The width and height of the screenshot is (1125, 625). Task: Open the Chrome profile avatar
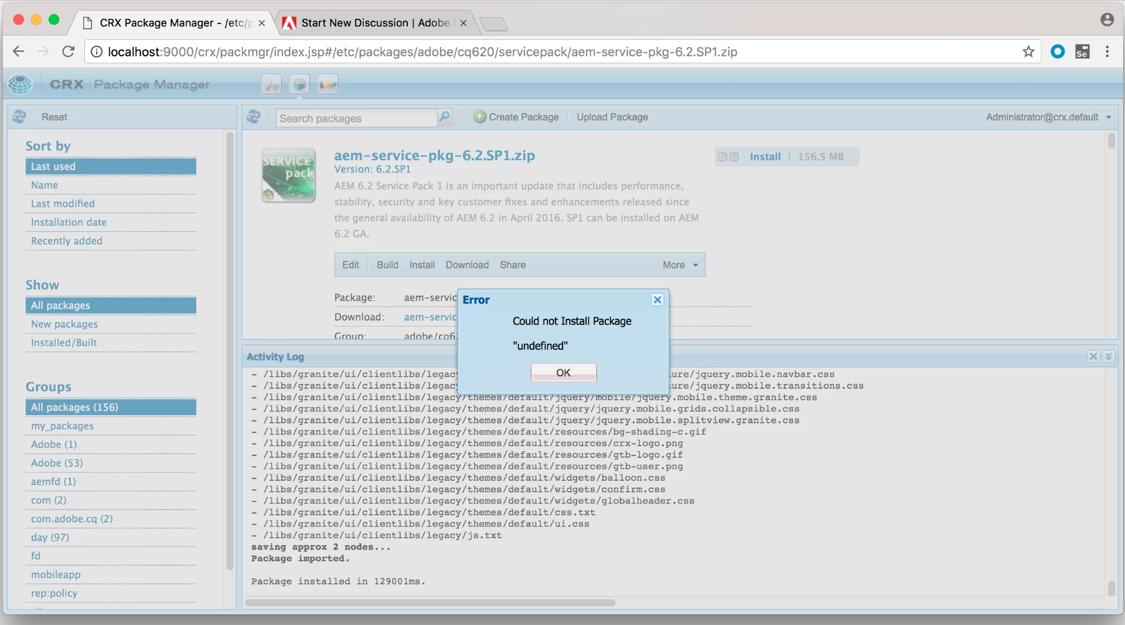click(1107, 19)
